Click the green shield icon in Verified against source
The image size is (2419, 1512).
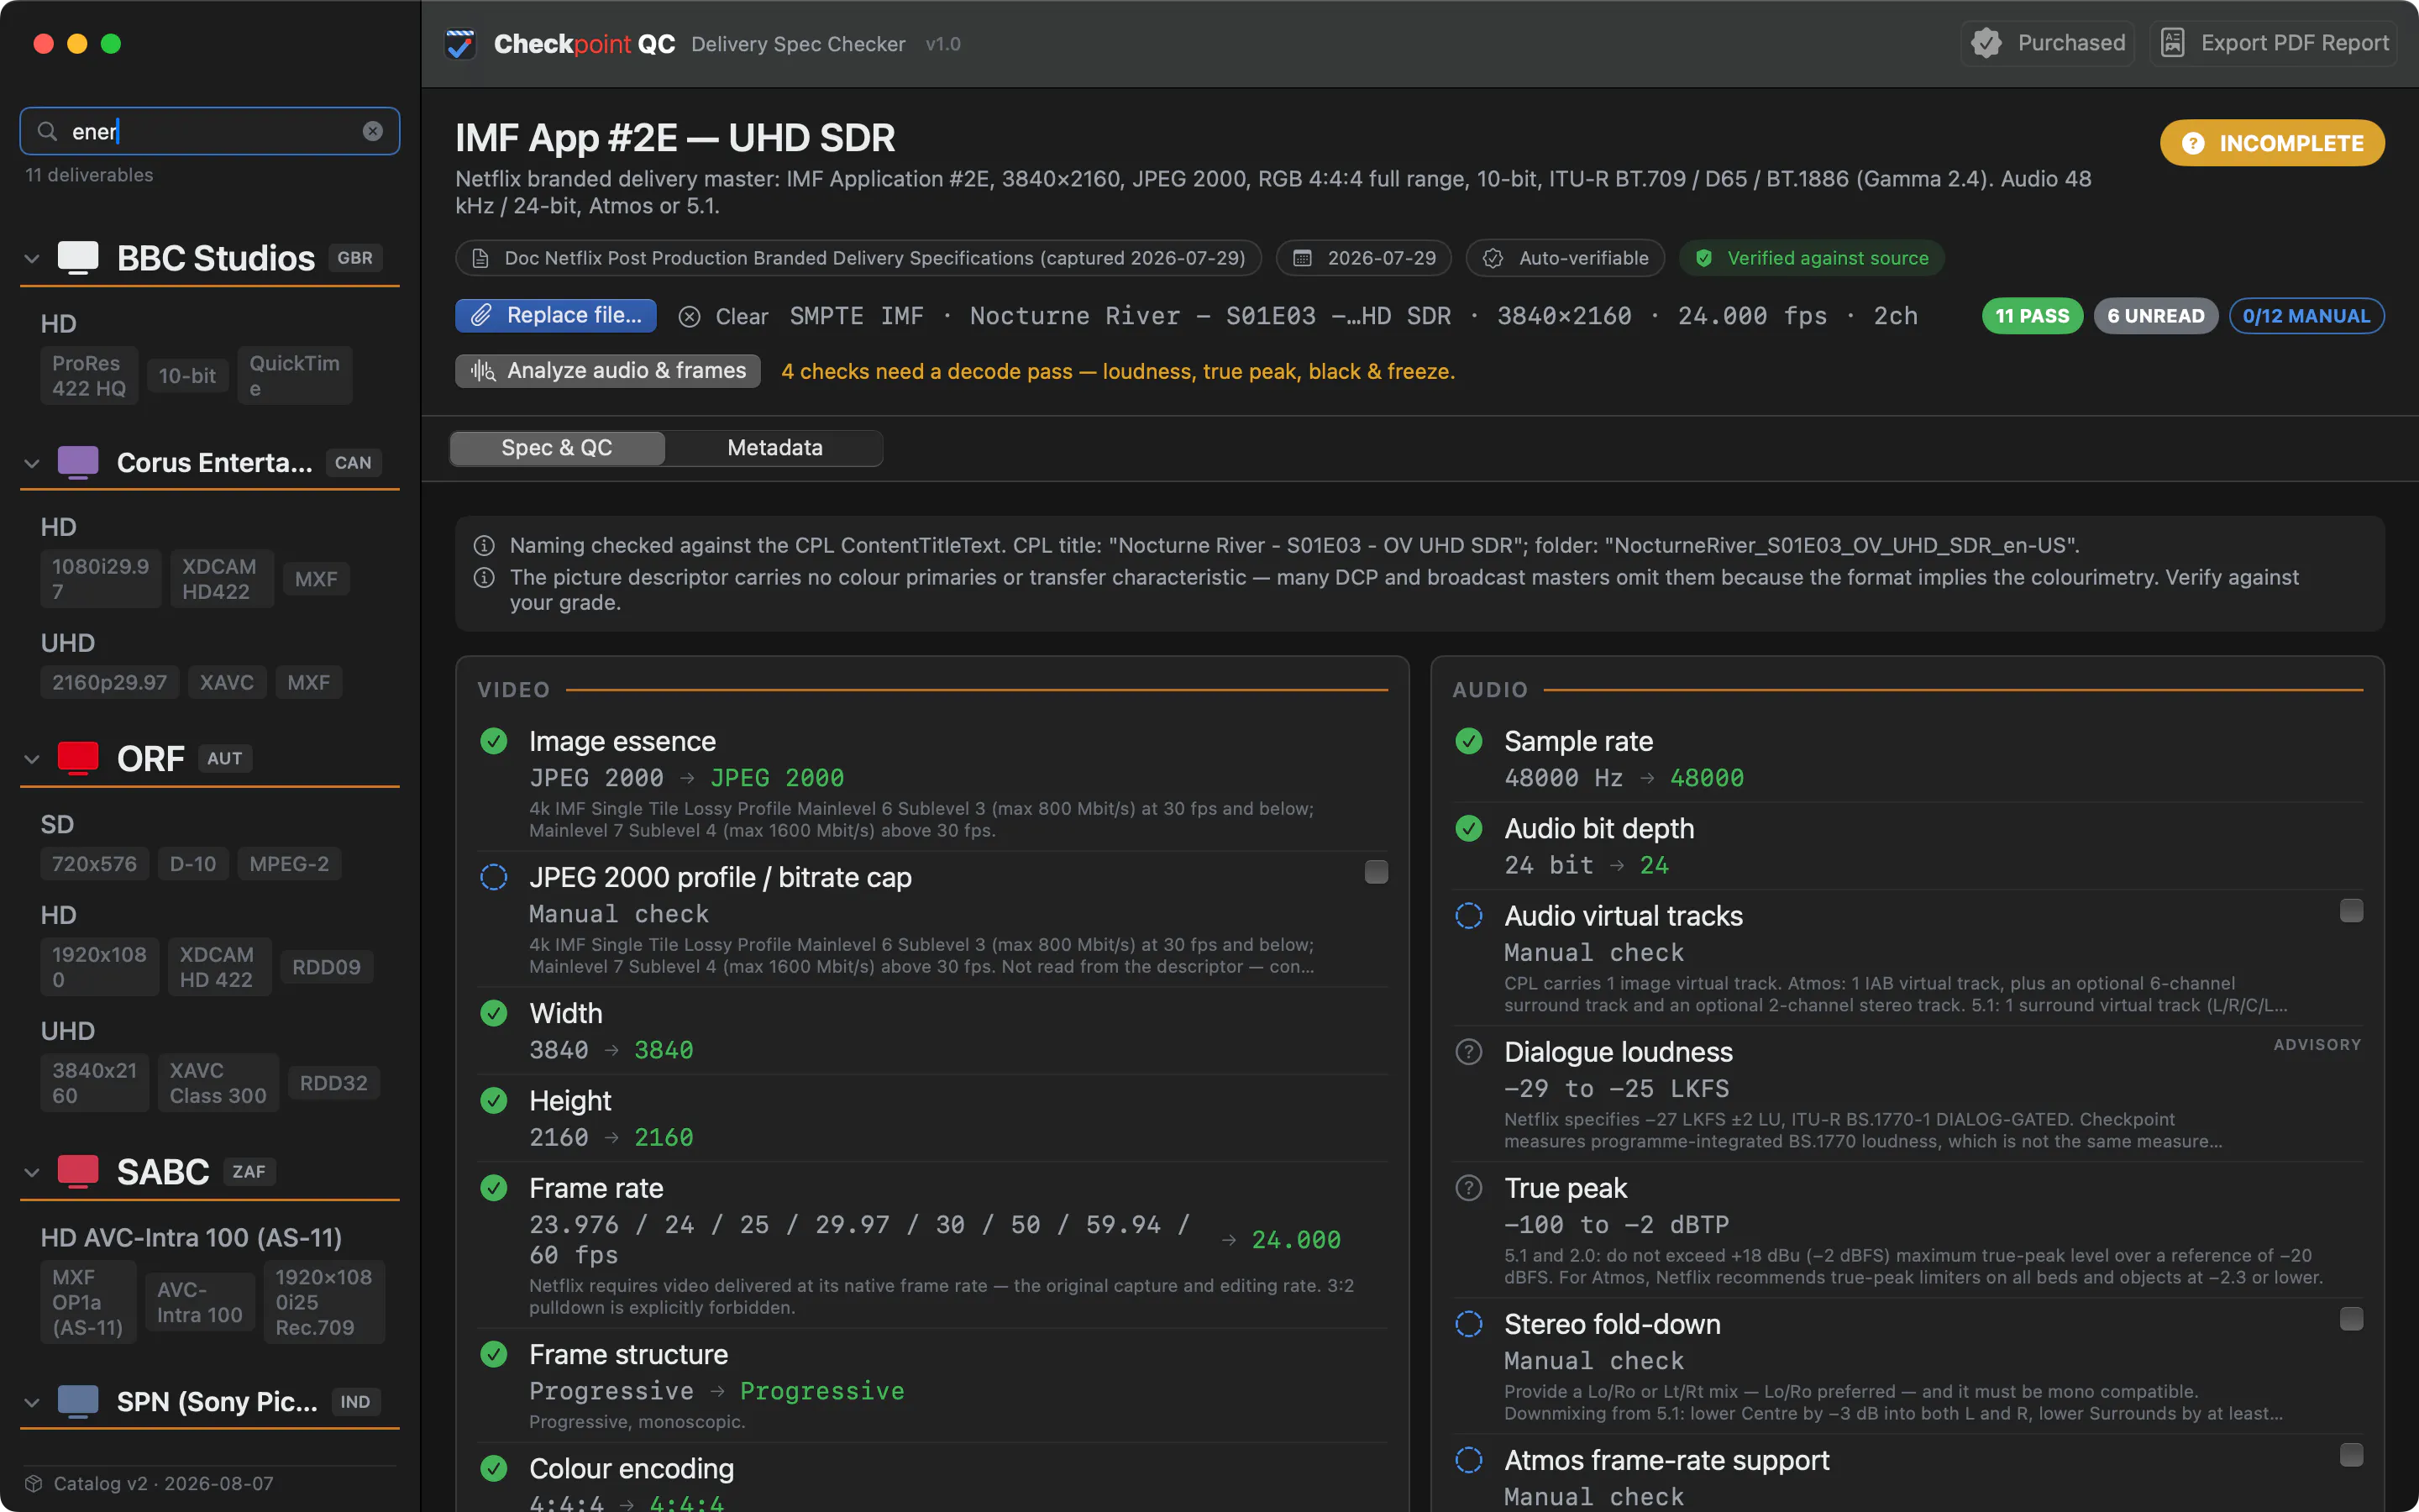click(1704, 258)
